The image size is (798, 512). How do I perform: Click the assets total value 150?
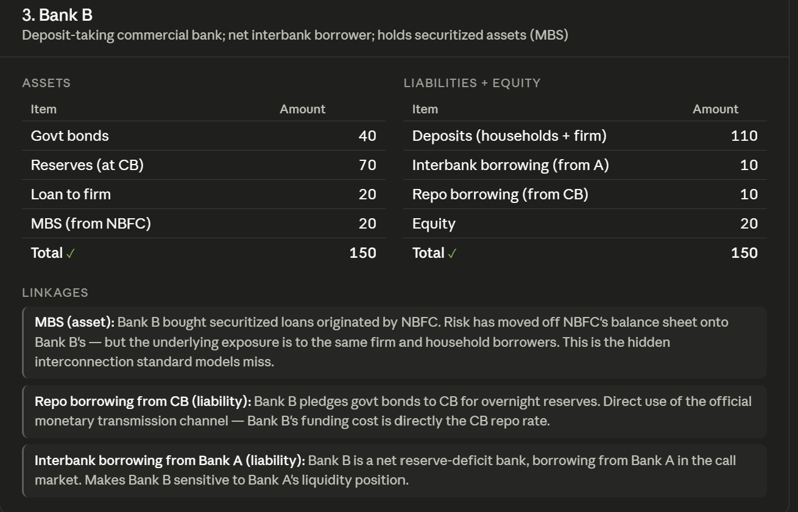[363, 253]
